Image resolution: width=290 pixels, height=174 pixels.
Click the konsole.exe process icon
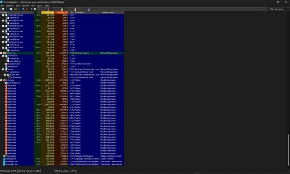(x=6, y=56)
